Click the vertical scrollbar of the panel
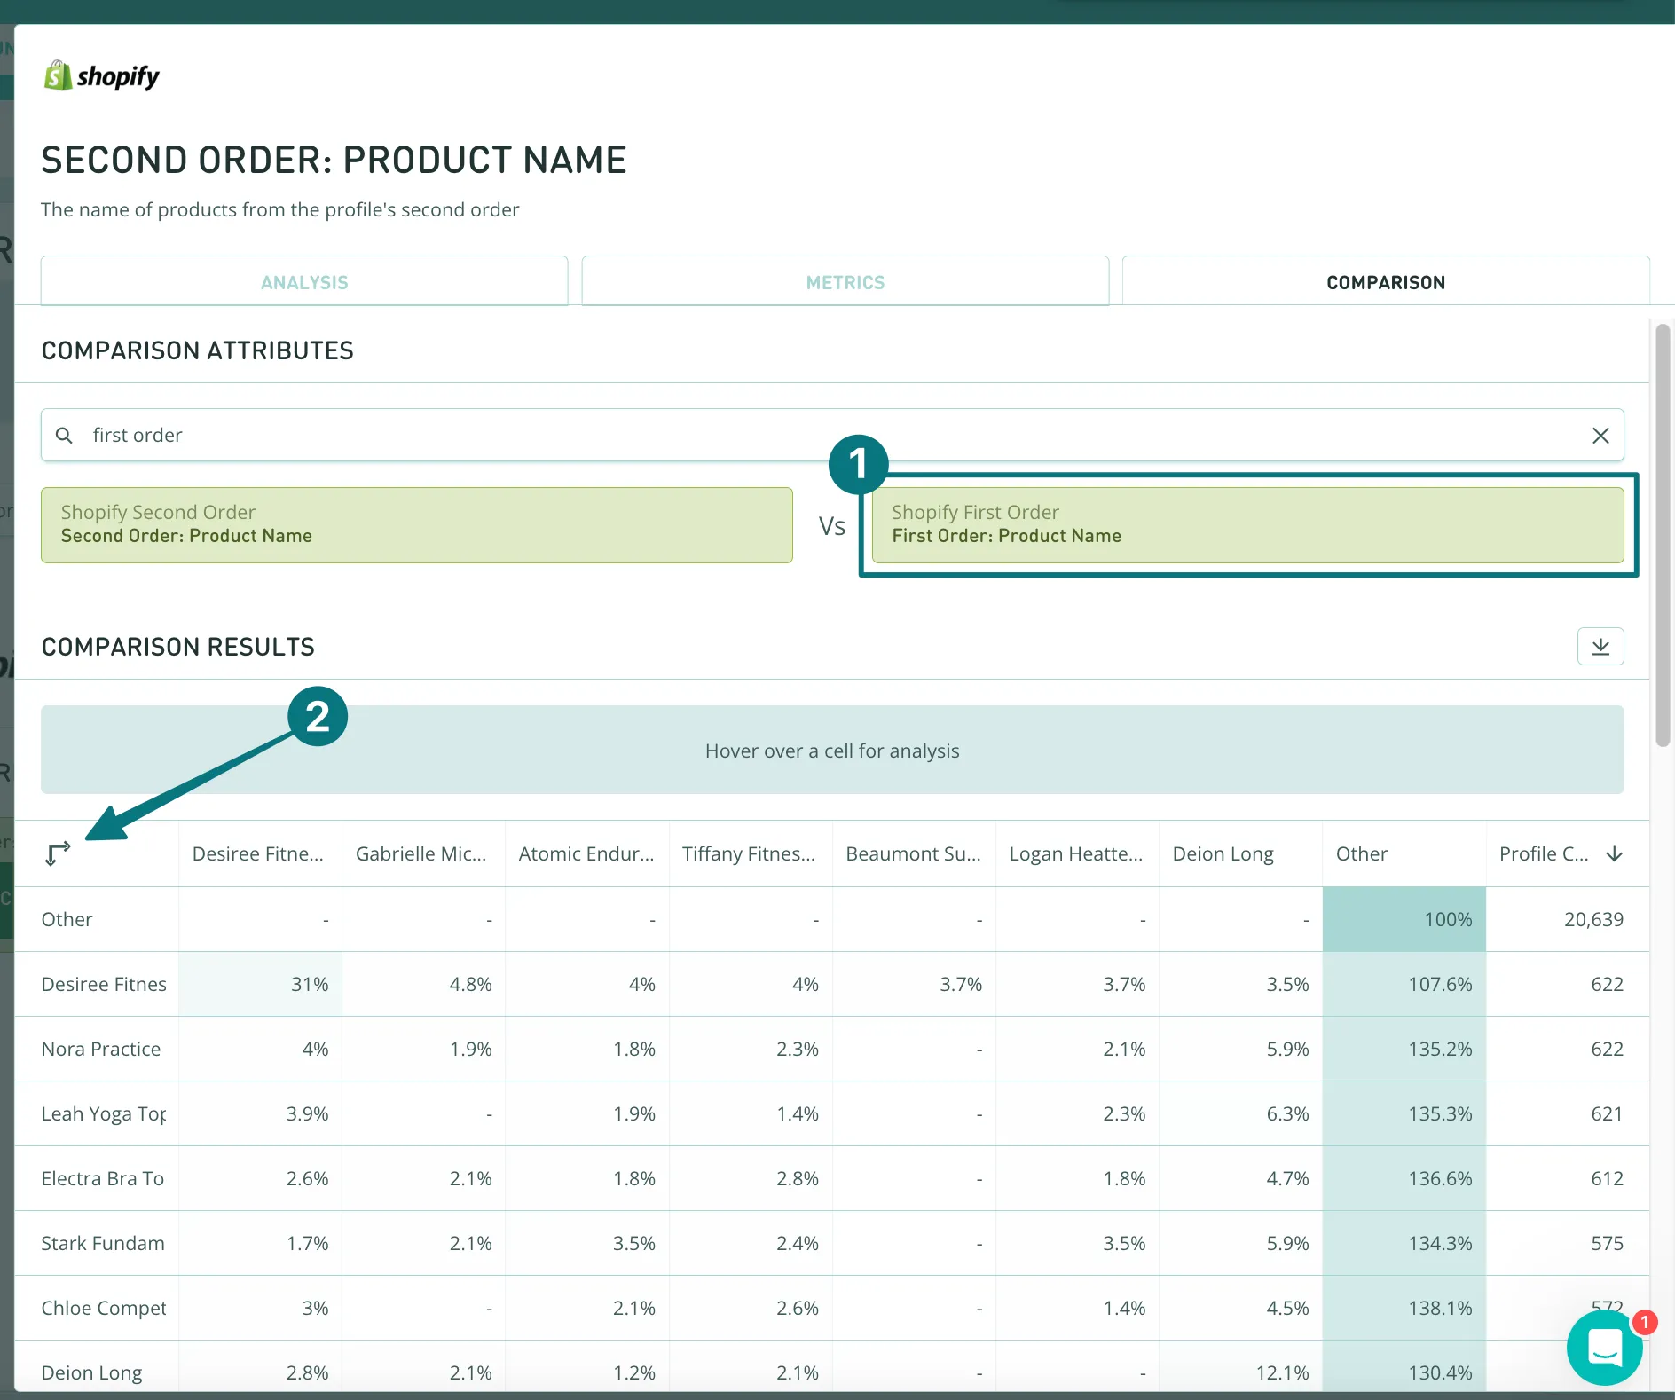1675x1400 pixels. [x=1663, y=536]
